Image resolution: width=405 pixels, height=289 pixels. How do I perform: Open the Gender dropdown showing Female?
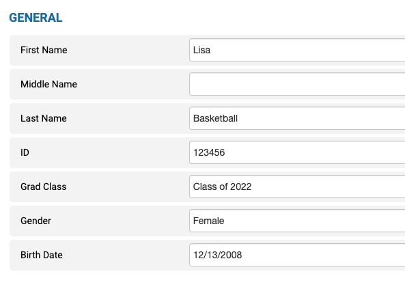pos(297,221)
